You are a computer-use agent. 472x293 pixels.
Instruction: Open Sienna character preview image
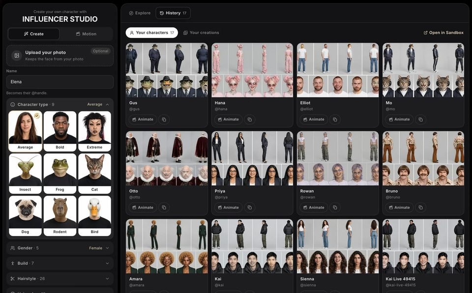[338, 246]
